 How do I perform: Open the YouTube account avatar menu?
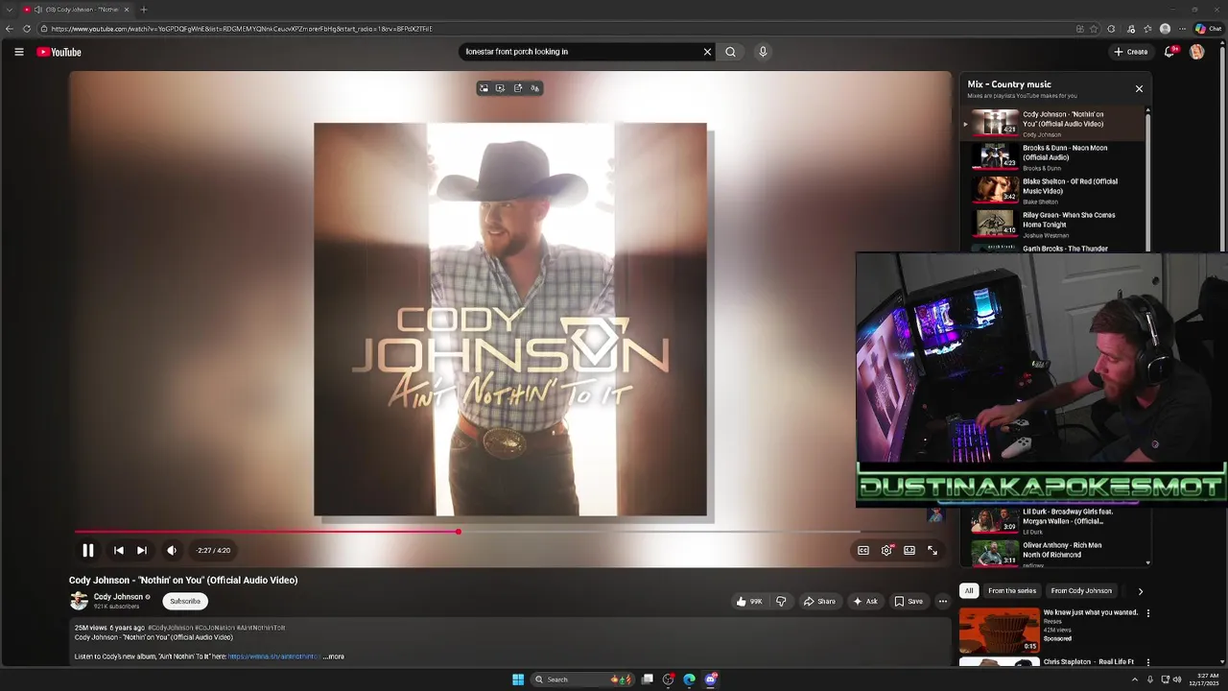click(x=1196, y=52)
